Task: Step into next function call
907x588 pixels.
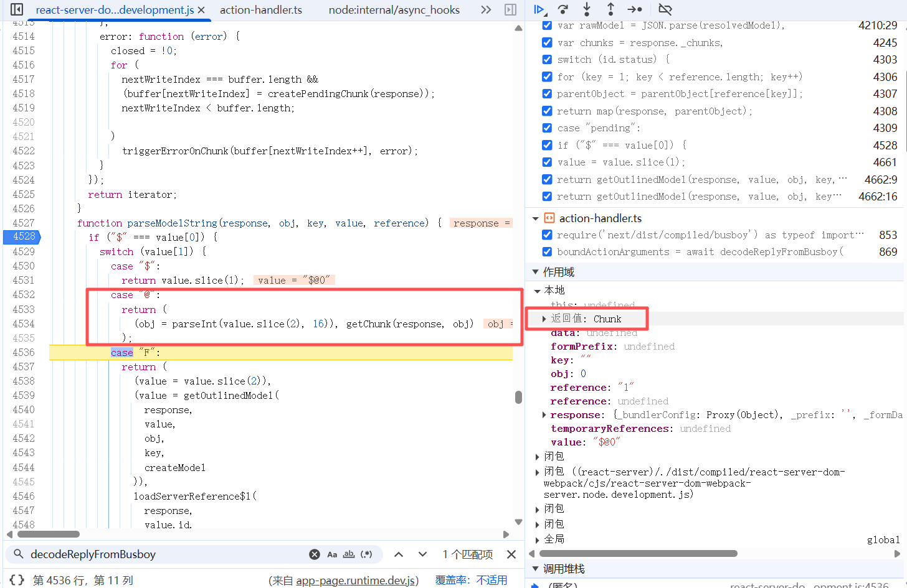Action: pyautogui.click(x=587, y=9)
